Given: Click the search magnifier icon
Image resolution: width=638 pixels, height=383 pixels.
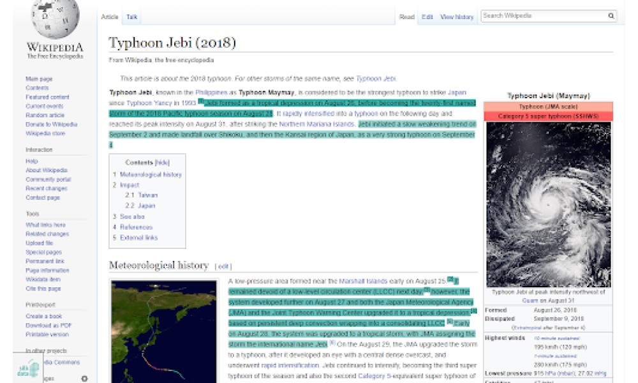Looking at the screenshot, I should point(611,16).
